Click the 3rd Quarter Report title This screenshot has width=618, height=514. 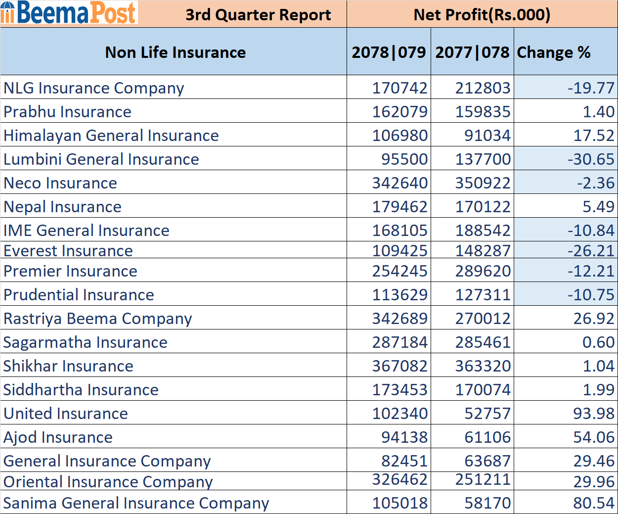click(x=258, y=15)
